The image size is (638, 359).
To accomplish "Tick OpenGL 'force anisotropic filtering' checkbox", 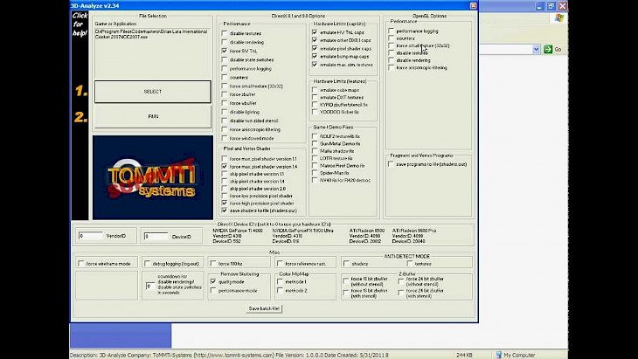I will point(391,67).
